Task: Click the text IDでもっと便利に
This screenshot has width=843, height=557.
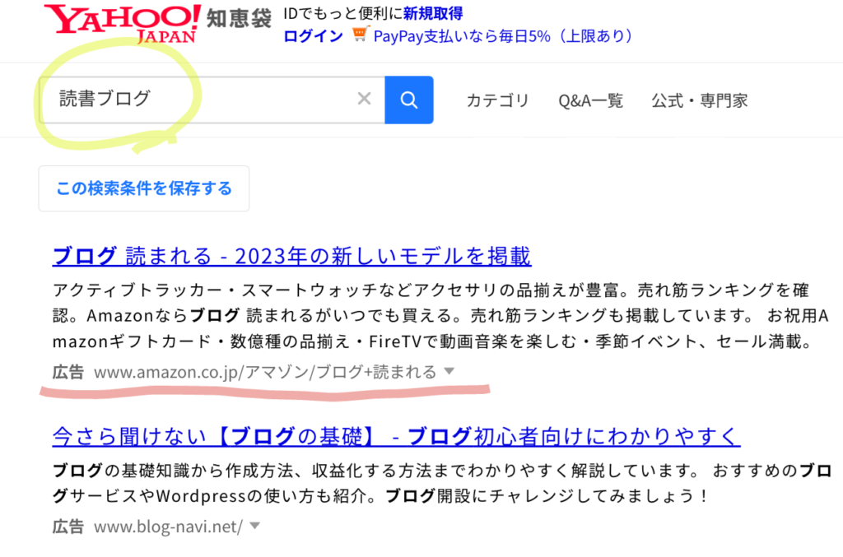Action: [343, 13]
